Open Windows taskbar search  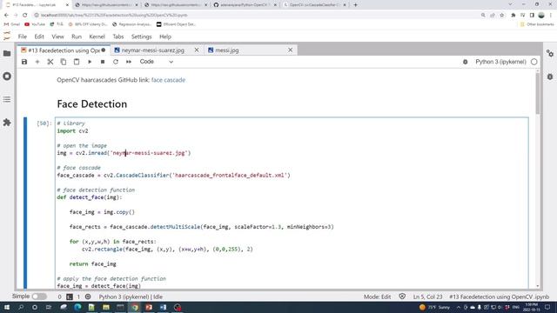click(21, 307)
